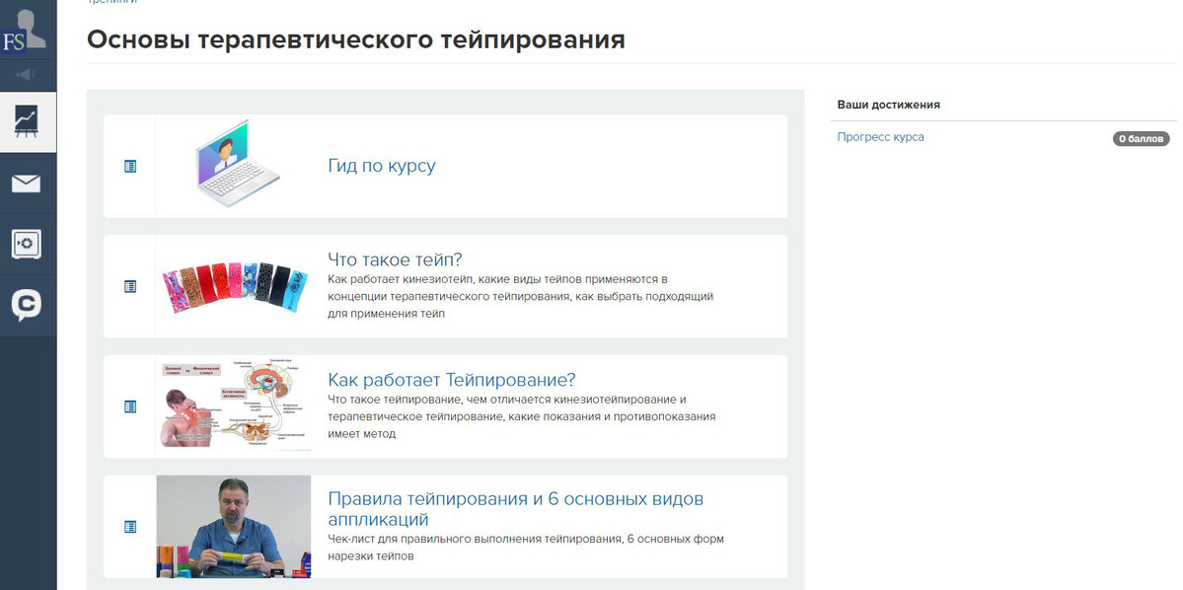The height and width of the screenshot is (590, 1183).
Task: Click the 0 баллов badge
Action: (1141, 139)
